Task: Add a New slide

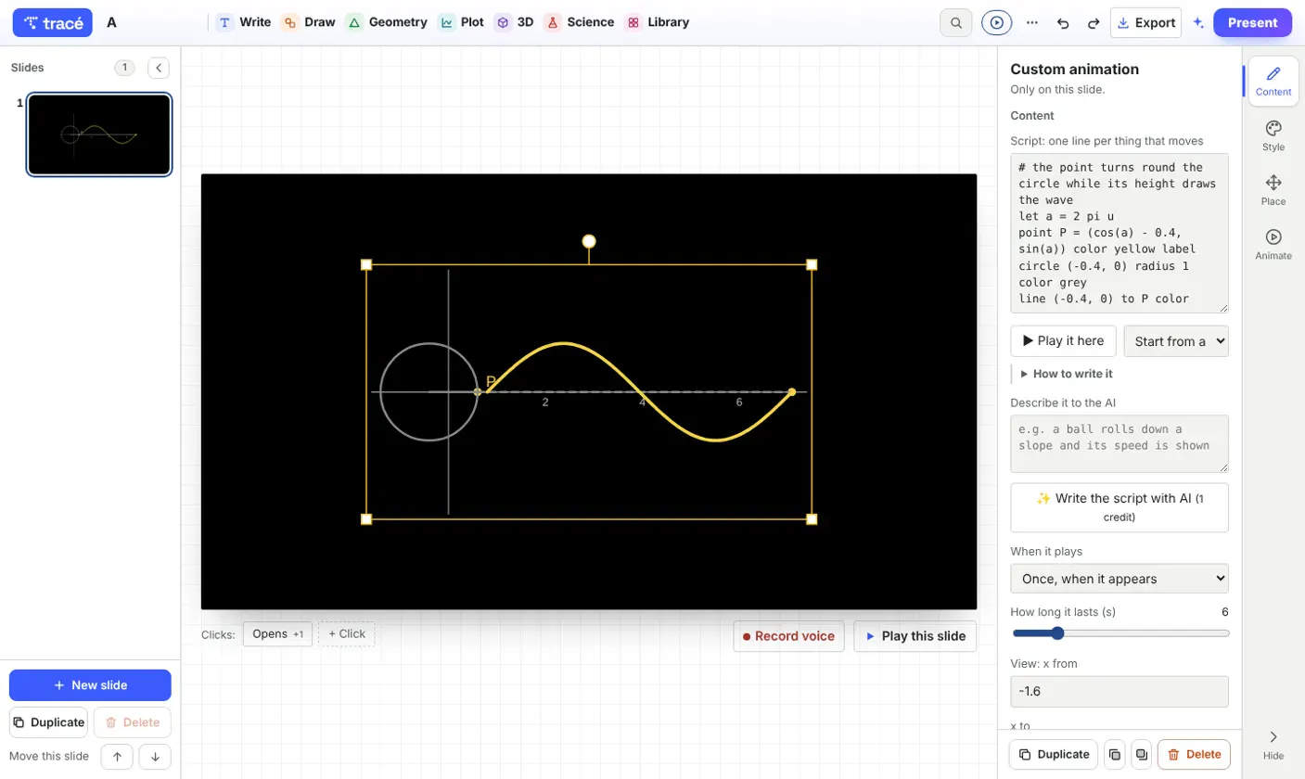Action: click(90, 685)
